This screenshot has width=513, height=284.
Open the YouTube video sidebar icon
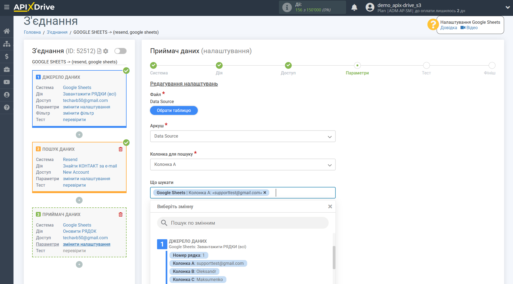coord(7,82)
